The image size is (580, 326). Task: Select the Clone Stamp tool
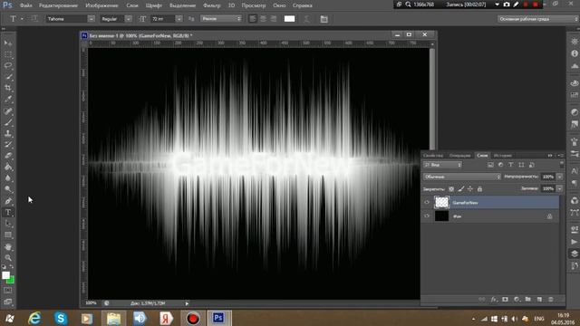(8, 133)
